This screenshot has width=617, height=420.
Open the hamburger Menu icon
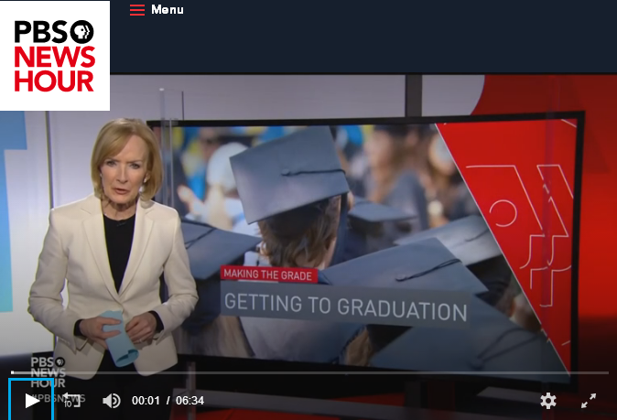click(137, 10)
